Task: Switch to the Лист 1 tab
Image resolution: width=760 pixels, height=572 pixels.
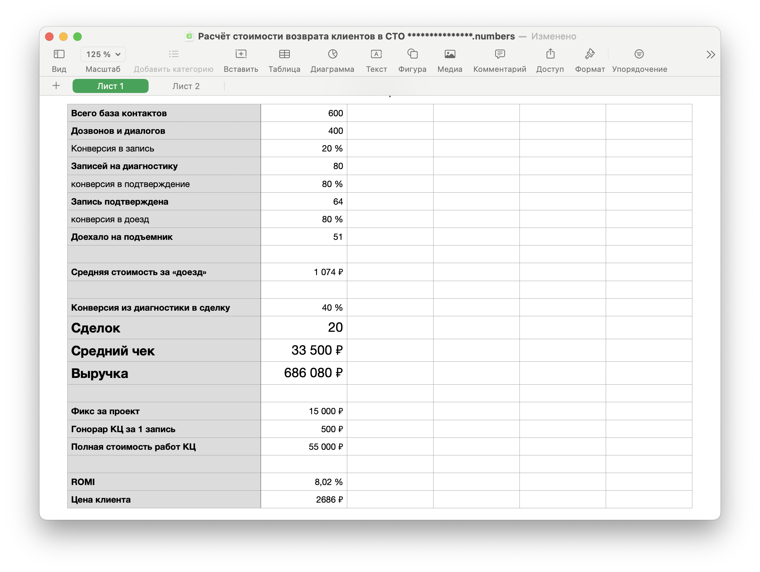Action: (111, 86)
